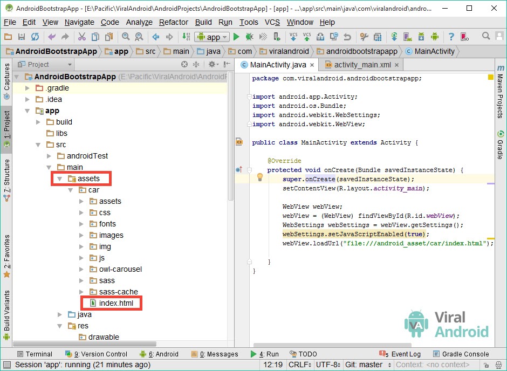Start debugging with the bug icon
Image resolution: width=507 pixels, height=371 pixels.
tap(249, 37)
